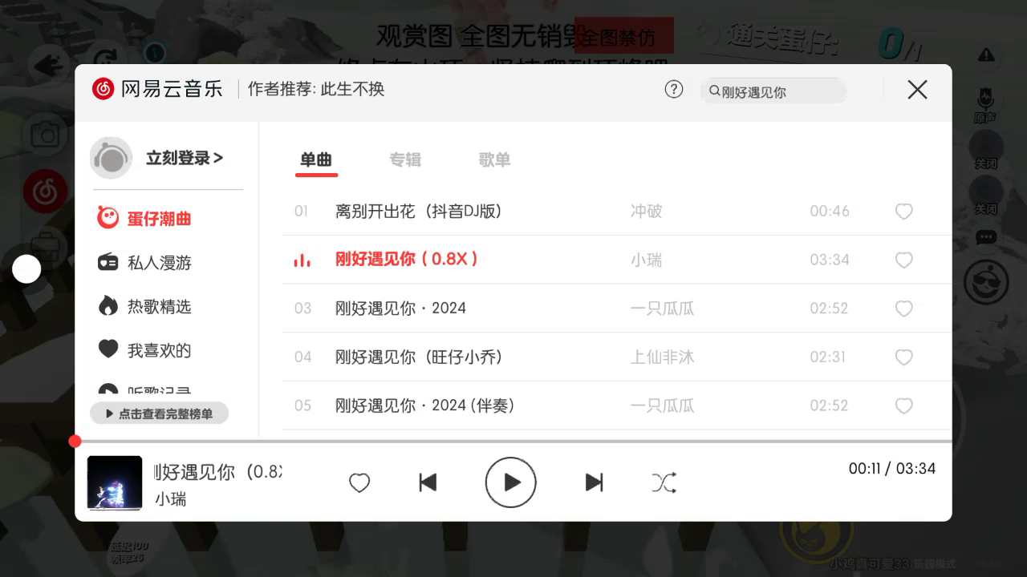Go back to previous track
This screenshot has height=577, width=1027.
pos(428,482)
